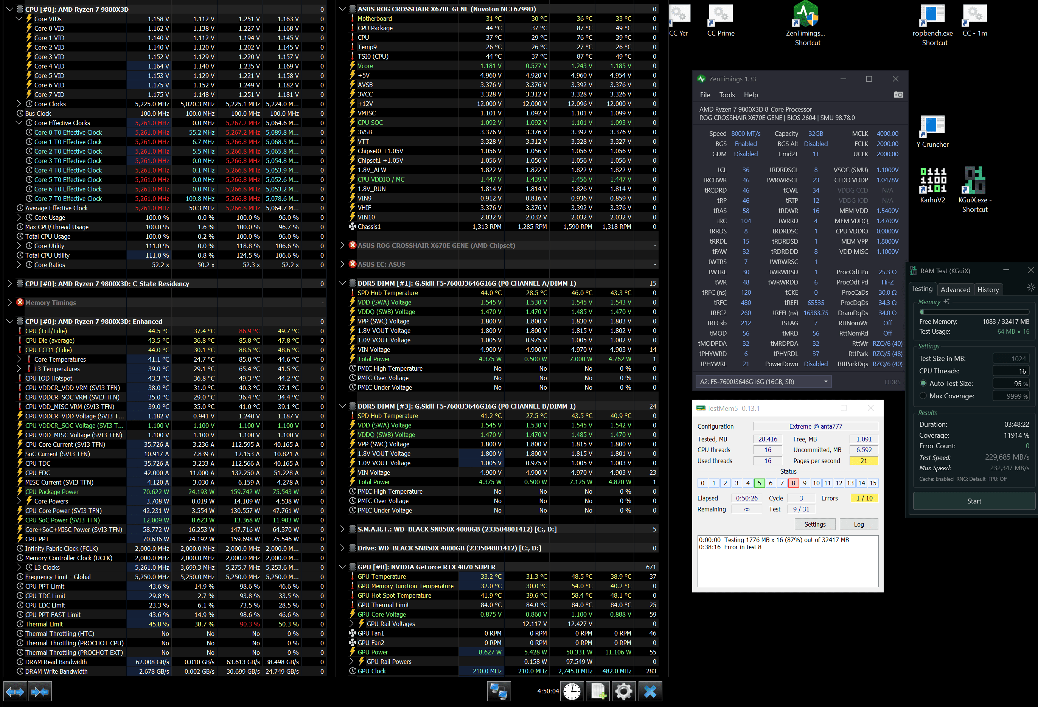Reset sensor timer with the clock icon
The height and width of the screenshot is (707, 1038).
click(572, 691)
